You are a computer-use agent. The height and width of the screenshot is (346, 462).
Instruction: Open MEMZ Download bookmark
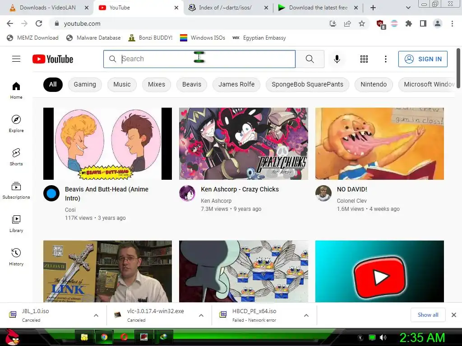[32, 38]
